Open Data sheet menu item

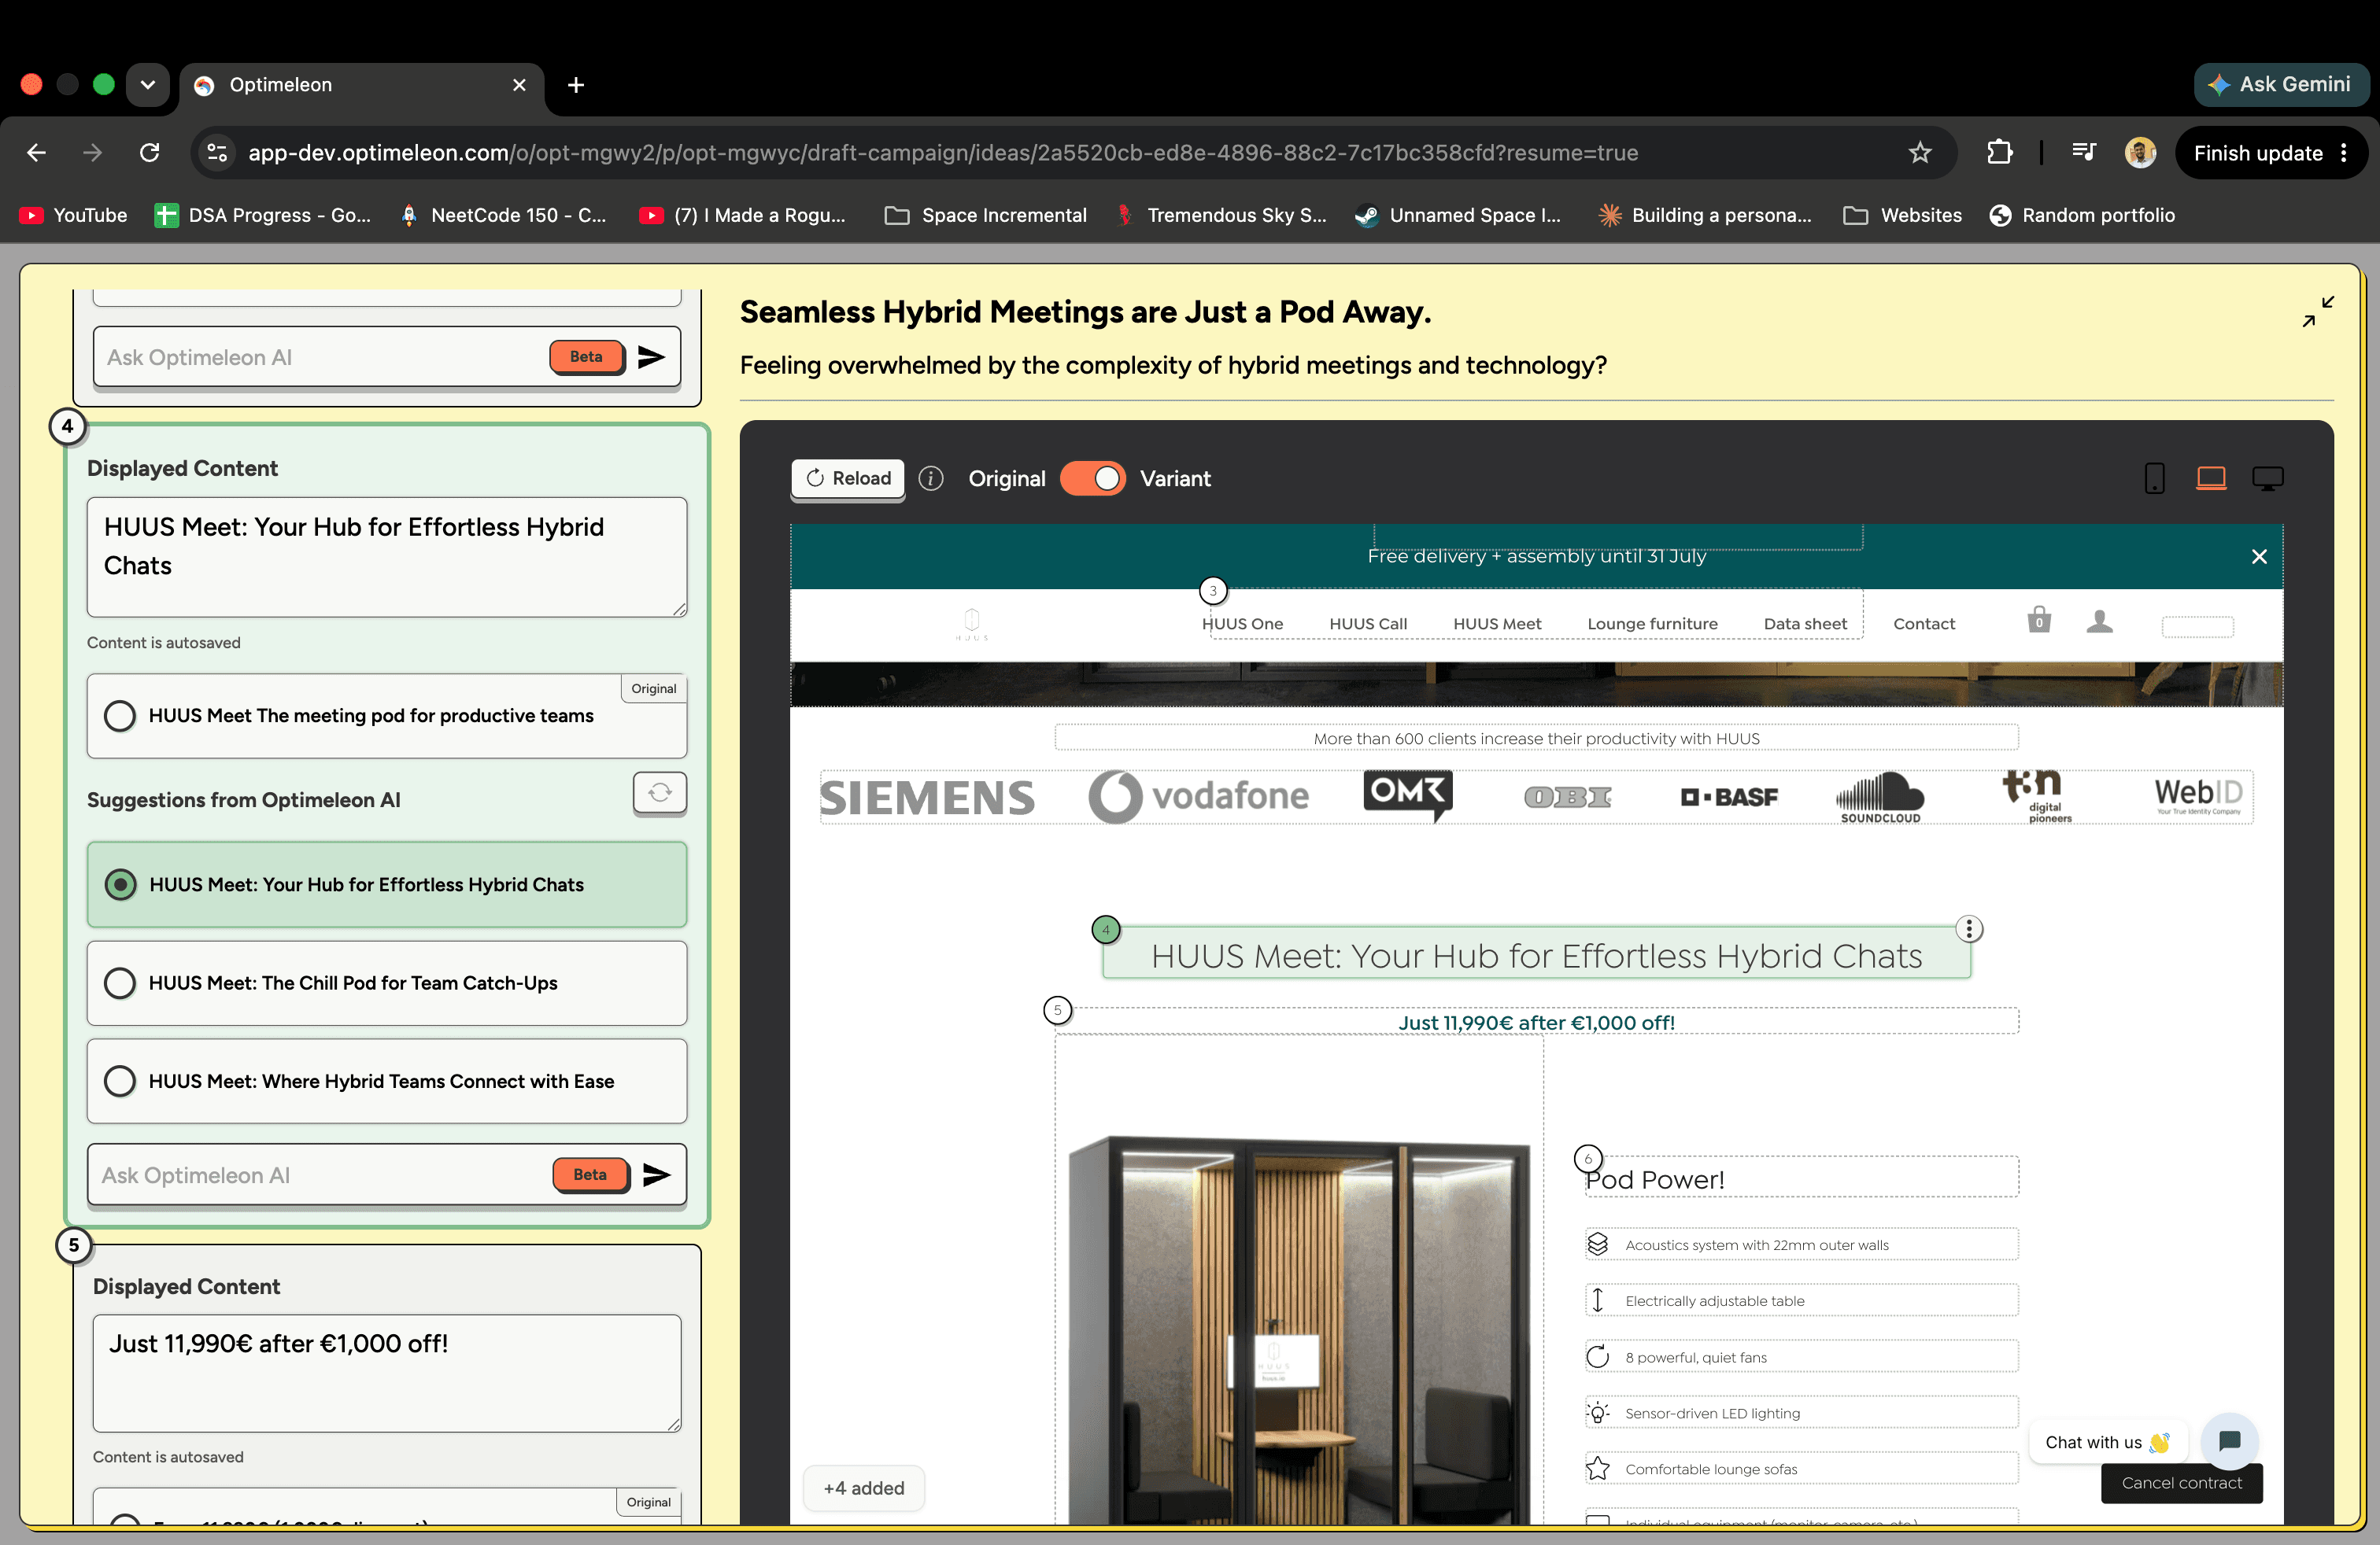(1805, 624)
